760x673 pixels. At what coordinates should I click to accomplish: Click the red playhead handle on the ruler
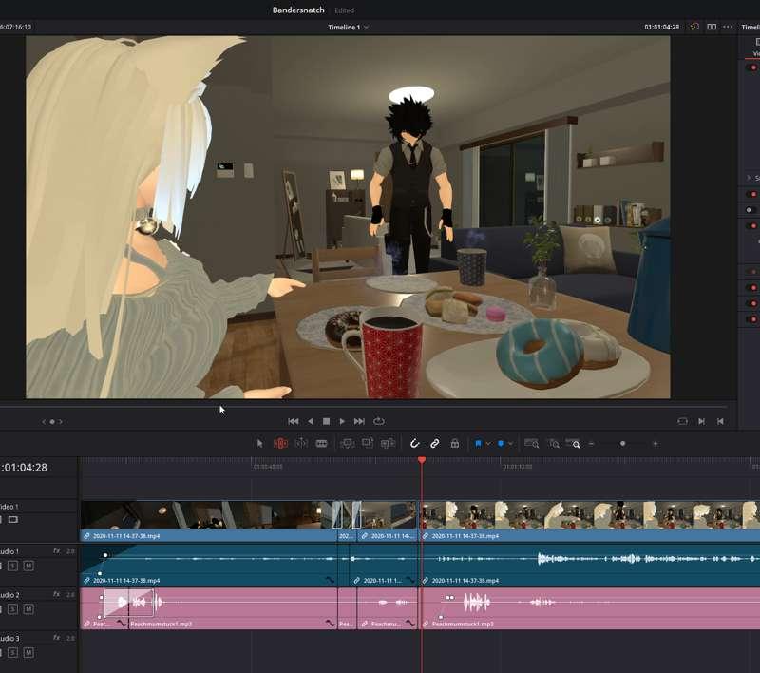tap(422, 460)
